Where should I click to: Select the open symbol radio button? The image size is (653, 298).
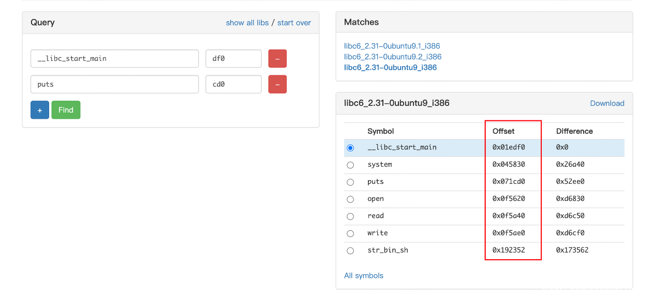[350, 199]
